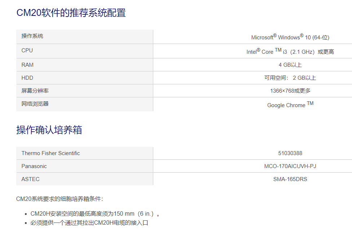Click the 操作确认培养箱 heading

point(49,130)
